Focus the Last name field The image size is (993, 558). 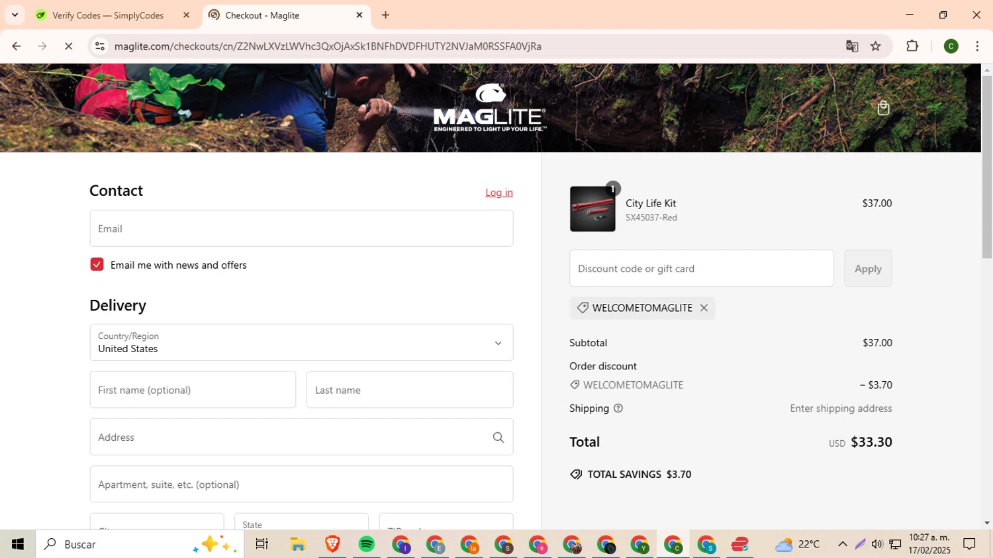click(x=410, y=390)
